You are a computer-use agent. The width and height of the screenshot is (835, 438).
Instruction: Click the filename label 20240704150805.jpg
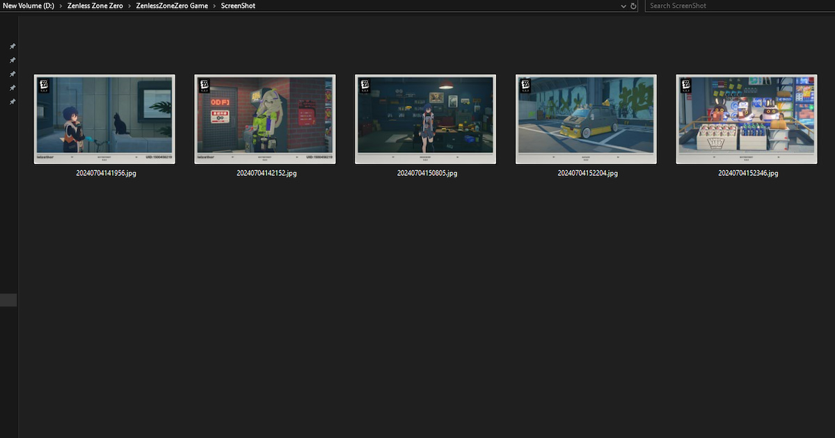coord(425,173)
